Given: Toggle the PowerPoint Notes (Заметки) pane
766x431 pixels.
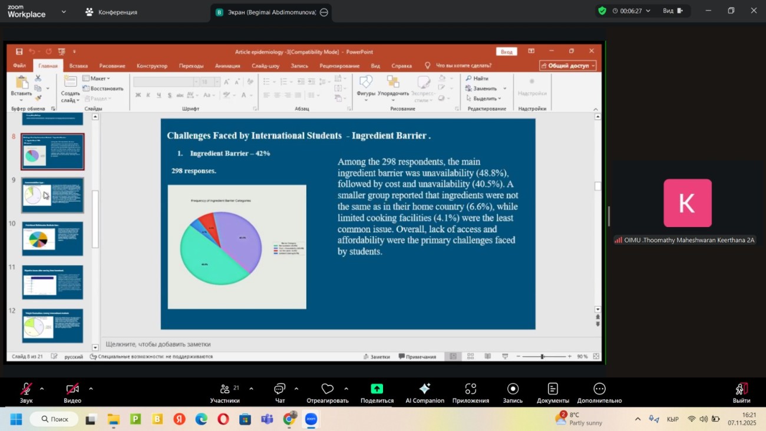Looking at the screenshot, I should (377, 357).
